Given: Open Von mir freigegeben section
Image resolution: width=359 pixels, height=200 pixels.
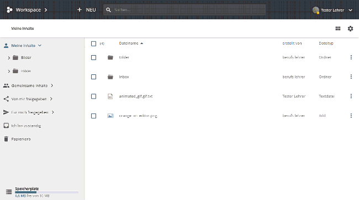Looking at the screenshot, I should pos(29,99).
